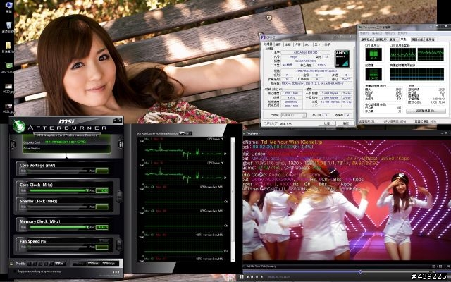This screenshot has width=451, height=282.
Task: Adjust the Core Voltage (mV) slider
Action: pos(58,171)
